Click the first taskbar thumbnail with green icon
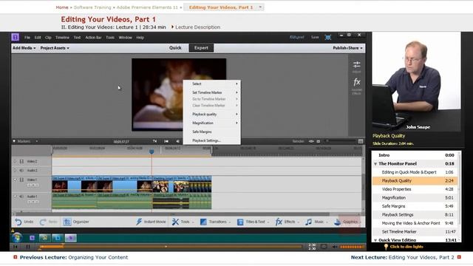The image size is (473, 266). pyautogui.click(x=44, y=238)
